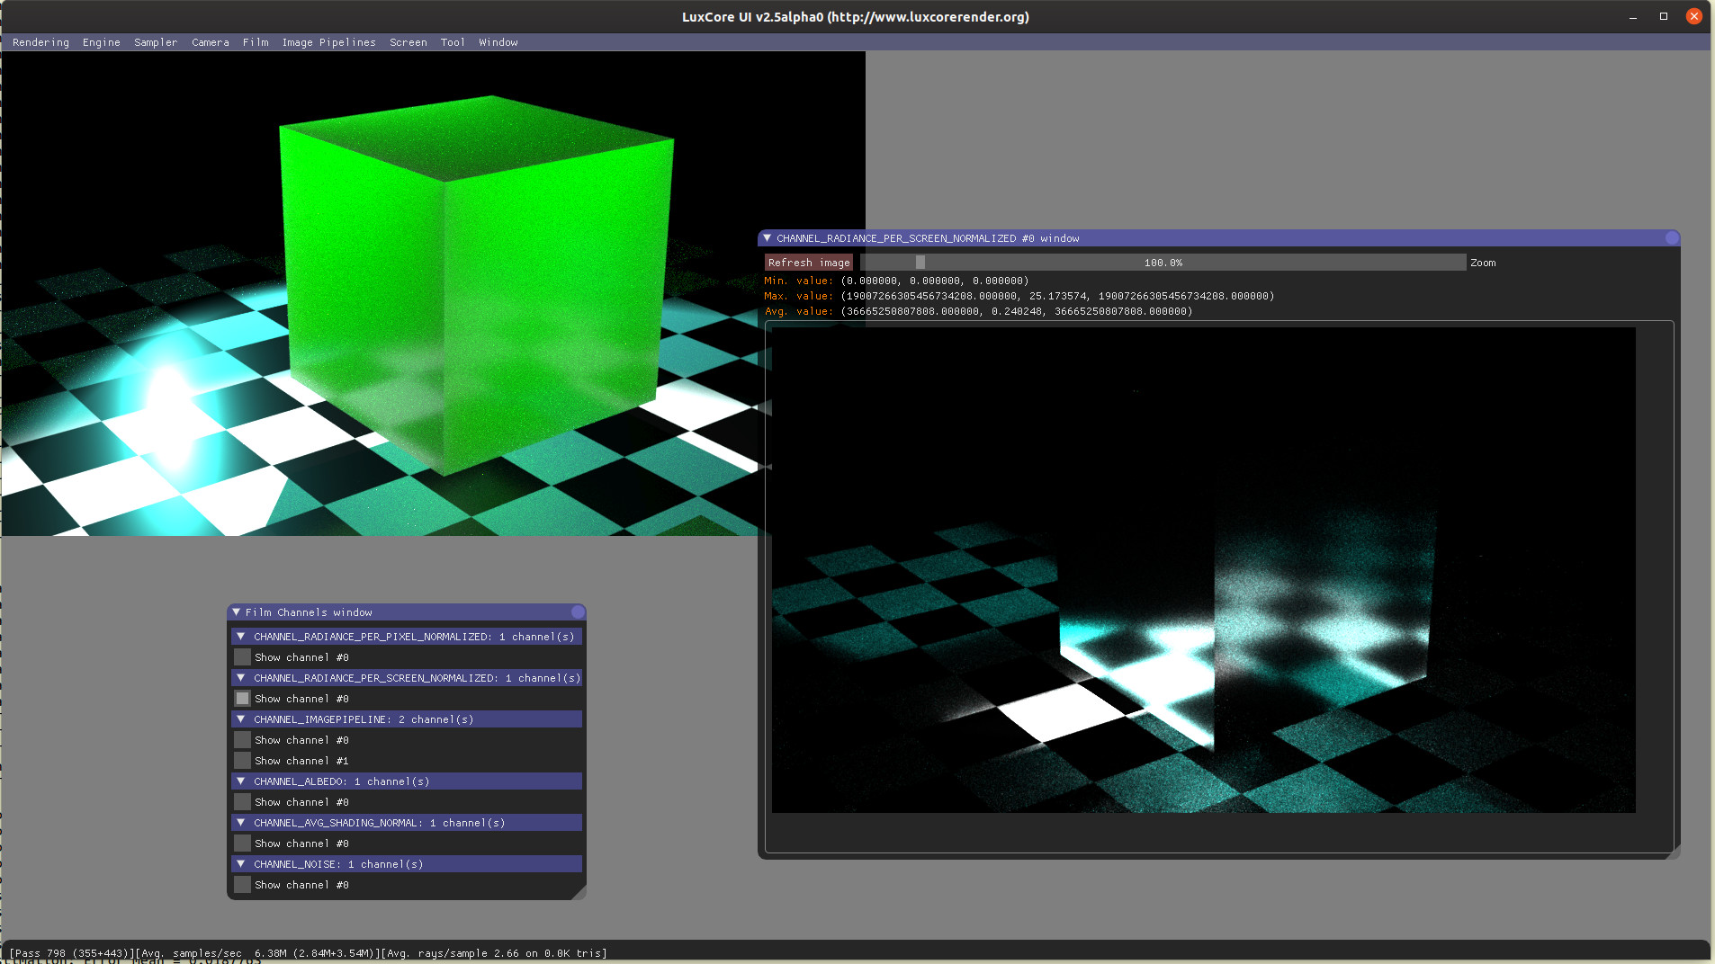The height and width of the screenshot is (964, 1715).
Task: Click resize grip of Film Channels window
Action: [580, 893]
